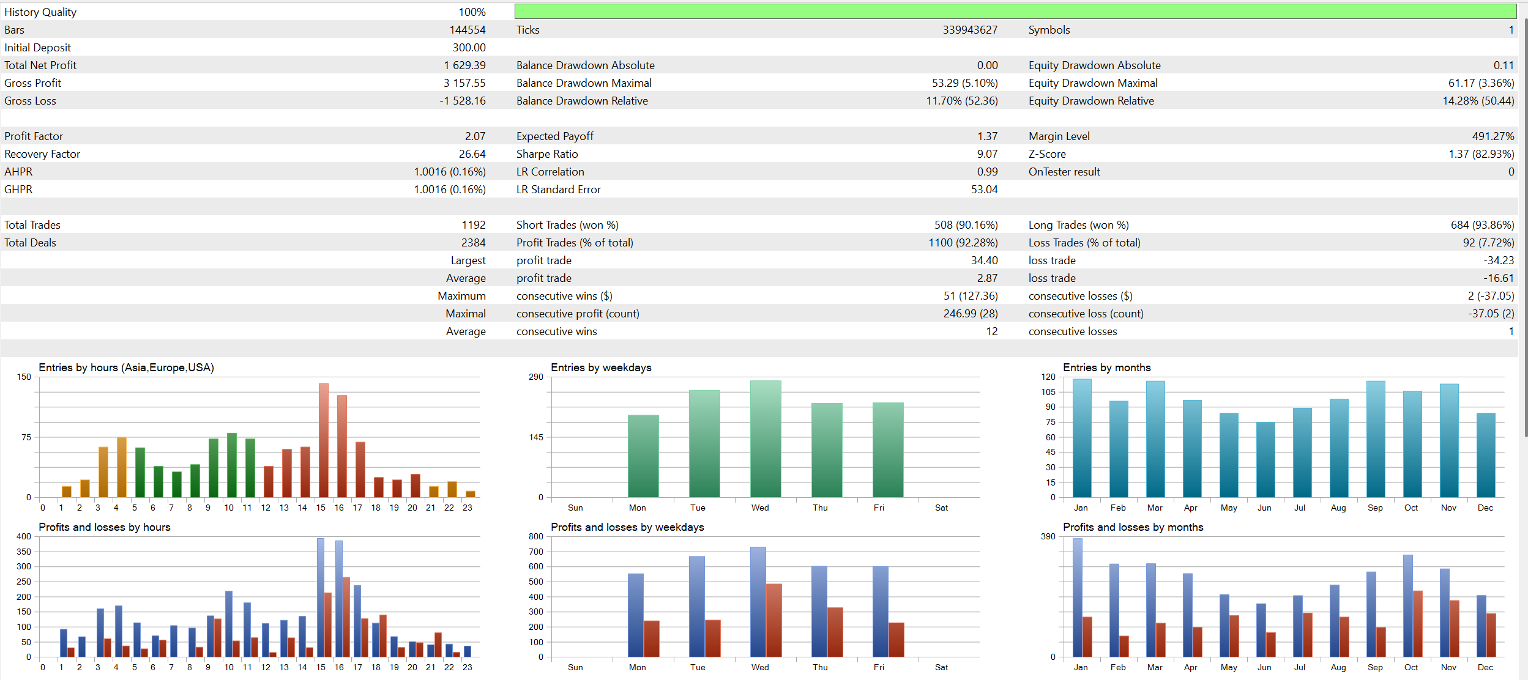The width and height of the screenshot is (1528, 680).
Task: Click the Sharpe Ratio value 9.07
Action: (986, 154)
